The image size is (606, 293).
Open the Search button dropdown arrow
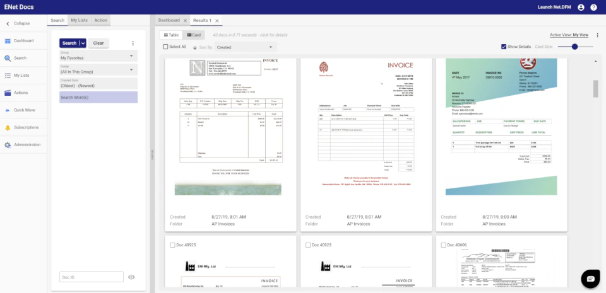pyautogui.click(x=83, y=43)
